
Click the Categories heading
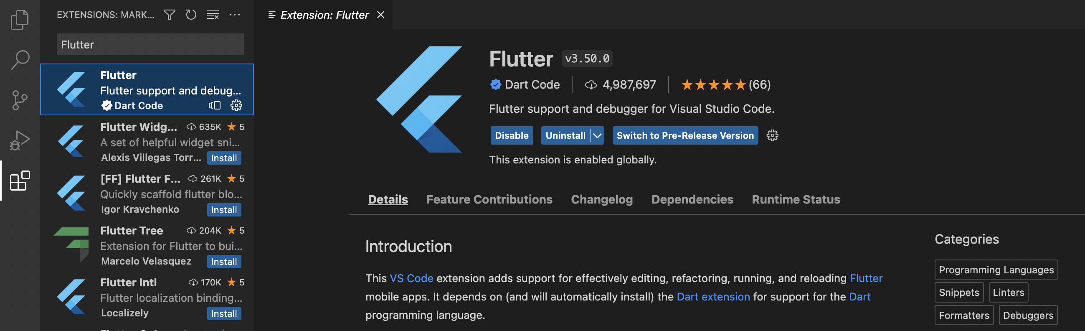(967, 239)
